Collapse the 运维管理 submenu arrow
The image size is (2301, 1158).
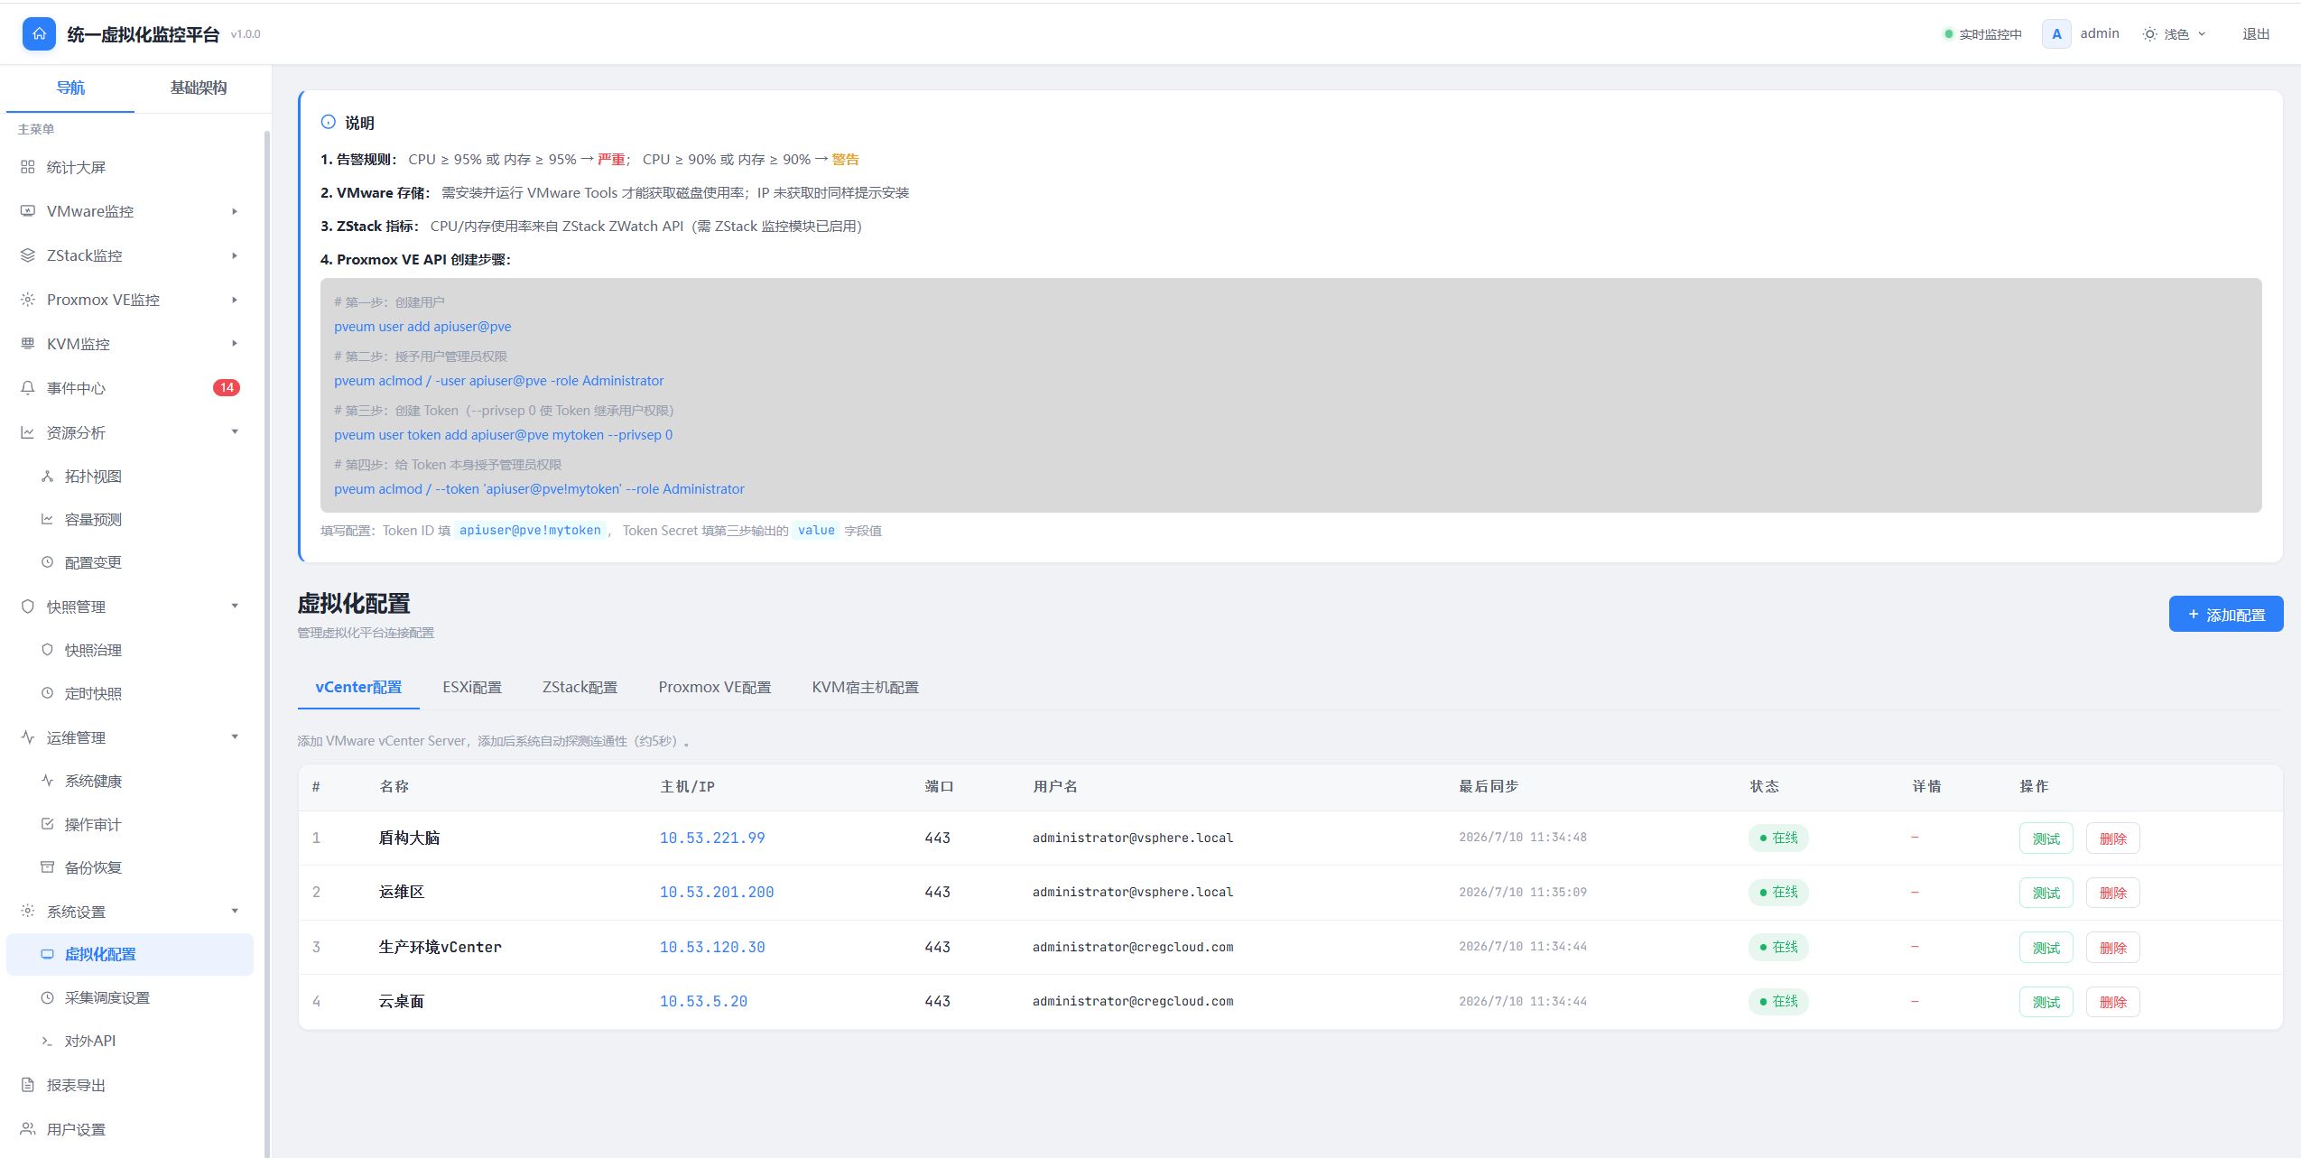point(235,736)
